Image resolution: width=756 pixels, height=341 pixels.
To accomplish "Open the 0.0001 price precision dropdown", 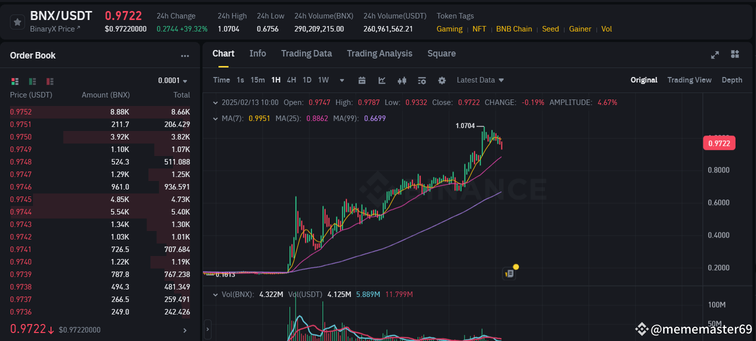I will [x=173, y=80].
